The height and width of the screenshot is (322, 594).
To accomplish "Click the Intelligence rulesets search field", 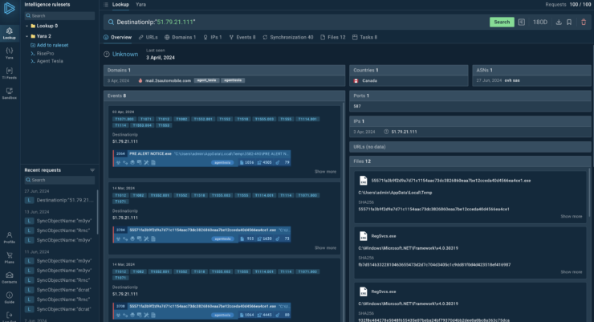I will click(x=60, y=15).
